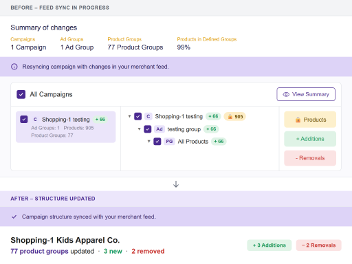352x264 pixels.
Task: Click Product Groups: 77 in campaign card
Action: [x=52, y=135]
